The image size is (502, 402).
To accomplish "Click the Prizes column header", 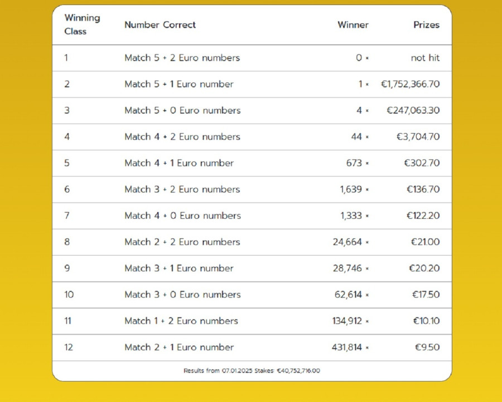I will tap(426, 24).
